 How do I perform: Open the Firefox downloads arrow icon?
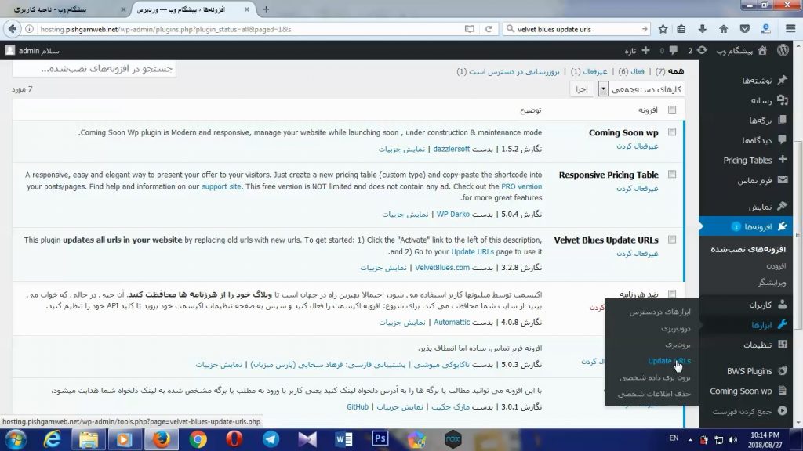tap(702, 29)
